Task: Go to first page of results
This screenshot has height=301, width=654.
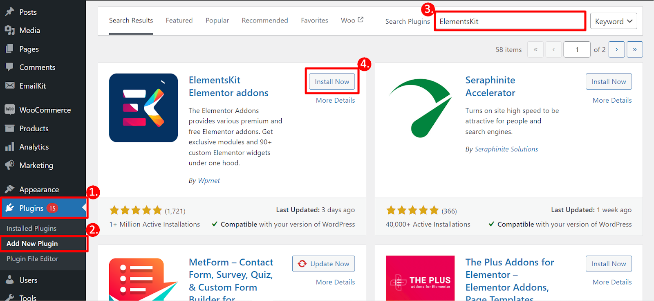Action: (535, 49)
